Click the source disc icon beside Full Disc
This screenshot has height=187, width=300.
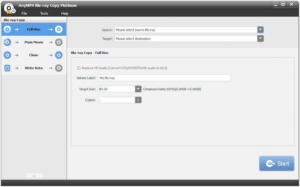pos(7,29)
